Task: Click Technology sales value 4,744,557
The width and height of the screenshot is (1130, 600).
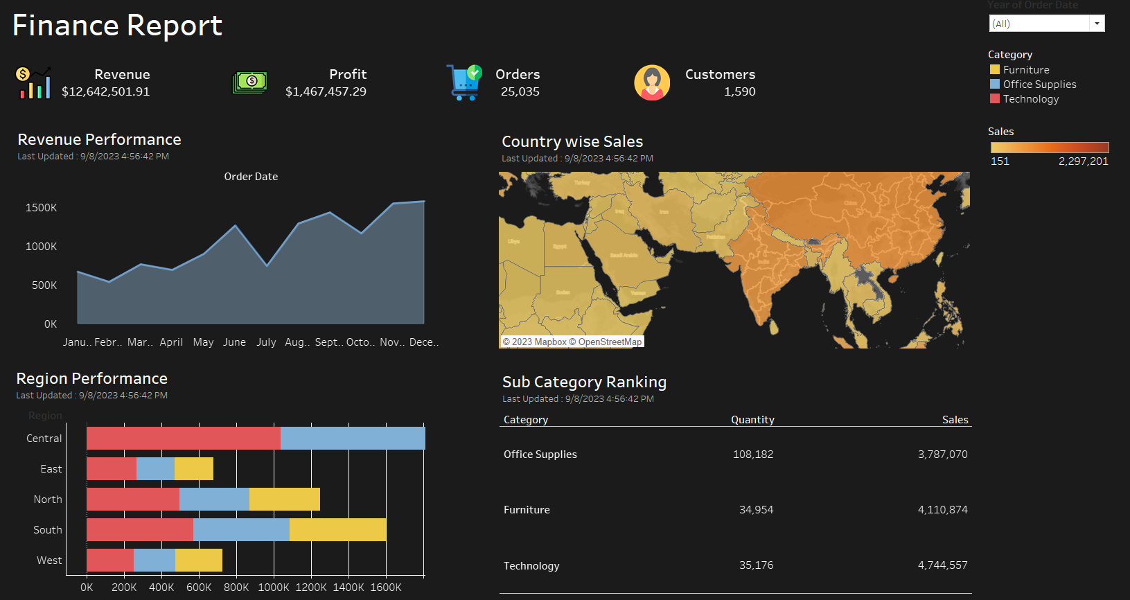Action: 942,565
